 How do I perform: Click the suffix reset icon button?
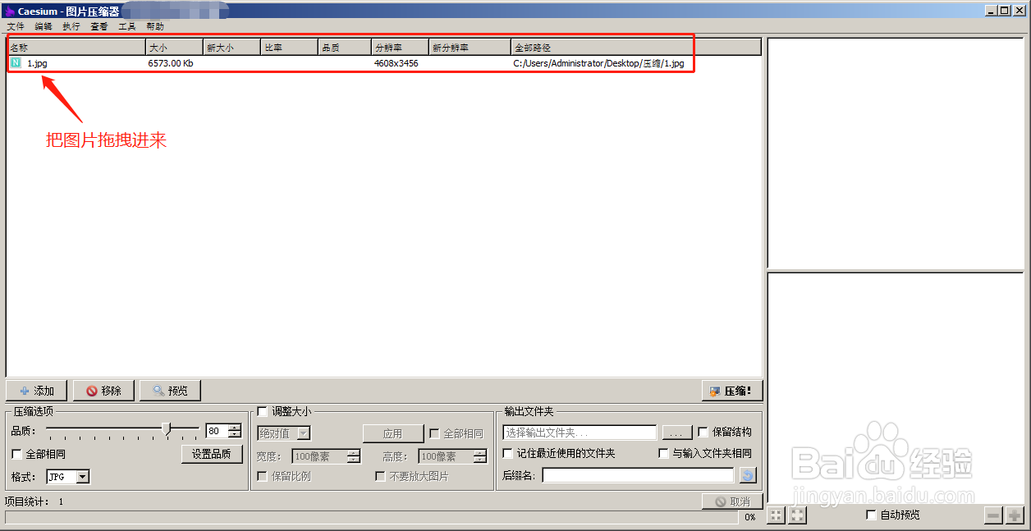tap(747, 475)
